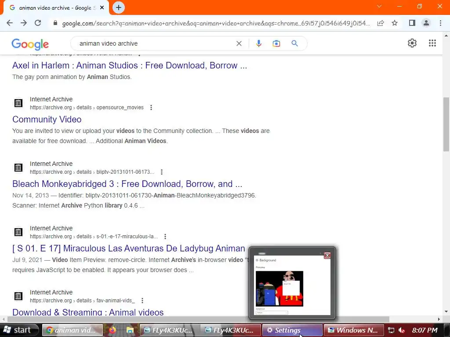The image size is (450, 337).
Task: Open more options for the opensource_movies result
Action: (151, 108)
